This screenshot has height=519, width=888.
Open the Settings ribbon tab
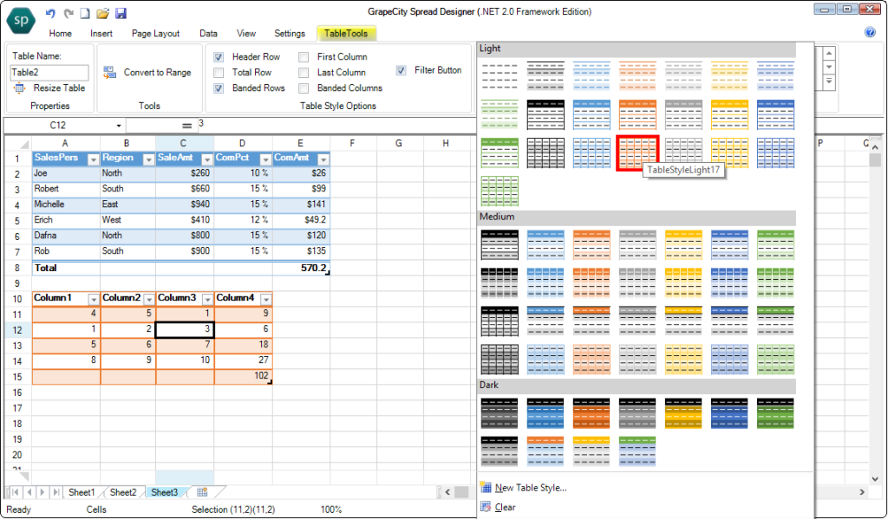[290, 34]
